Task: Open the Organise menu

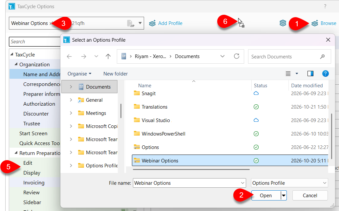Action: pos(79,74)
